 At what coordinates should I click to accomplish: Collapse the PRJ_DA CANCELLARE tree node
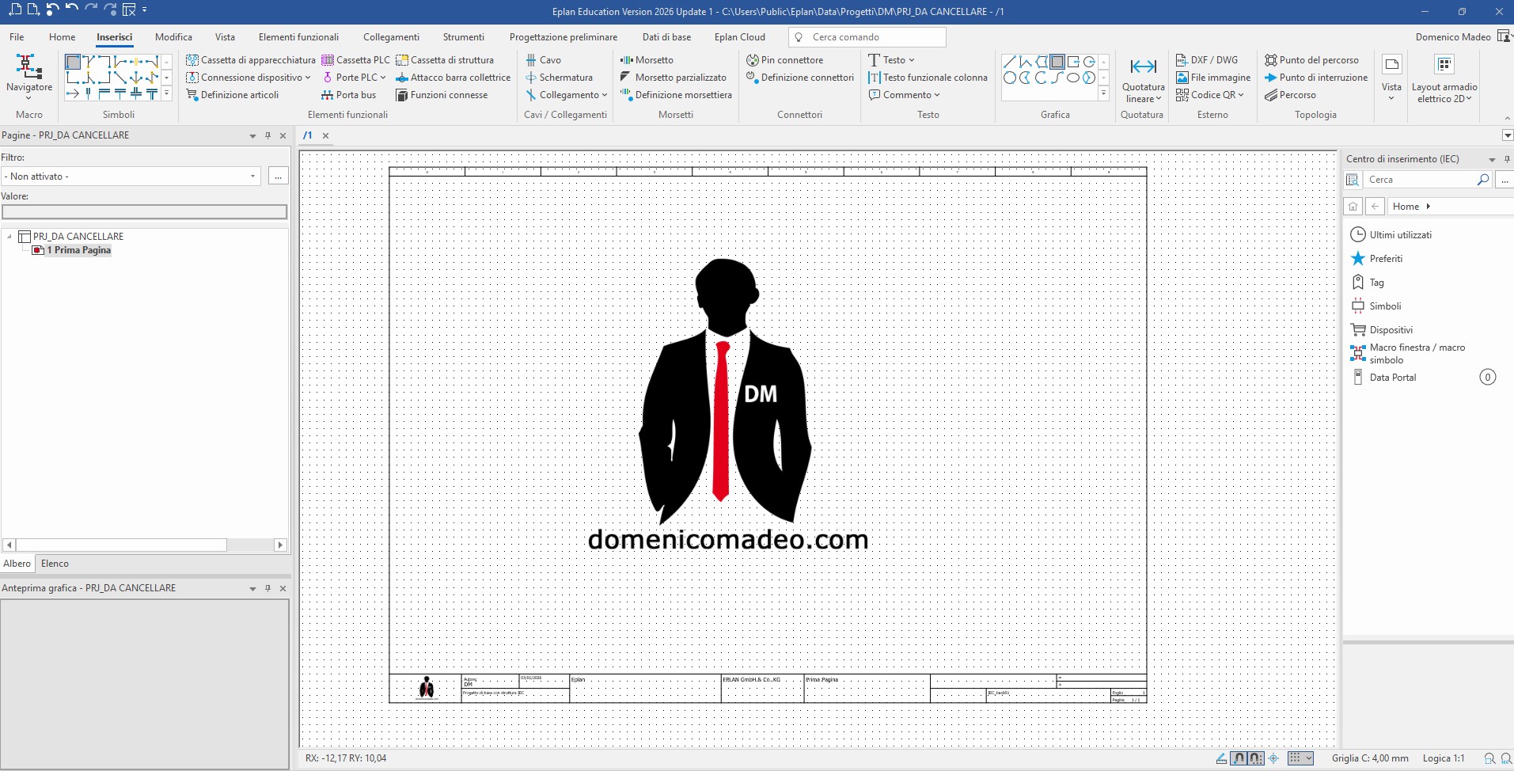point(9,237)
